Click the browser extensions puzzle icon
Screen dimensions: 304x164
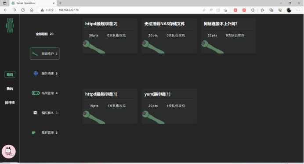pos(253,10)
